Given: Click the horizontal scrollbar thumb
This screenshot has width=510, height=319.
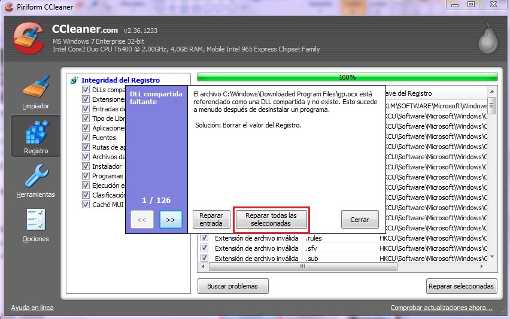Looking at the screenshot, I should coord(303,267).
